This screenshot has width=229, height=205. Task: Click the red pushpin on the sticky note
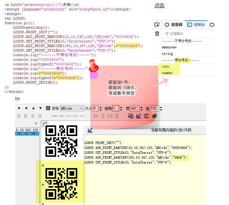[94, 66]
